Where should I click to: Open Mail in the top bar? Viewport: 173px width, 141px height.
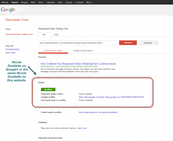[33, 2]
